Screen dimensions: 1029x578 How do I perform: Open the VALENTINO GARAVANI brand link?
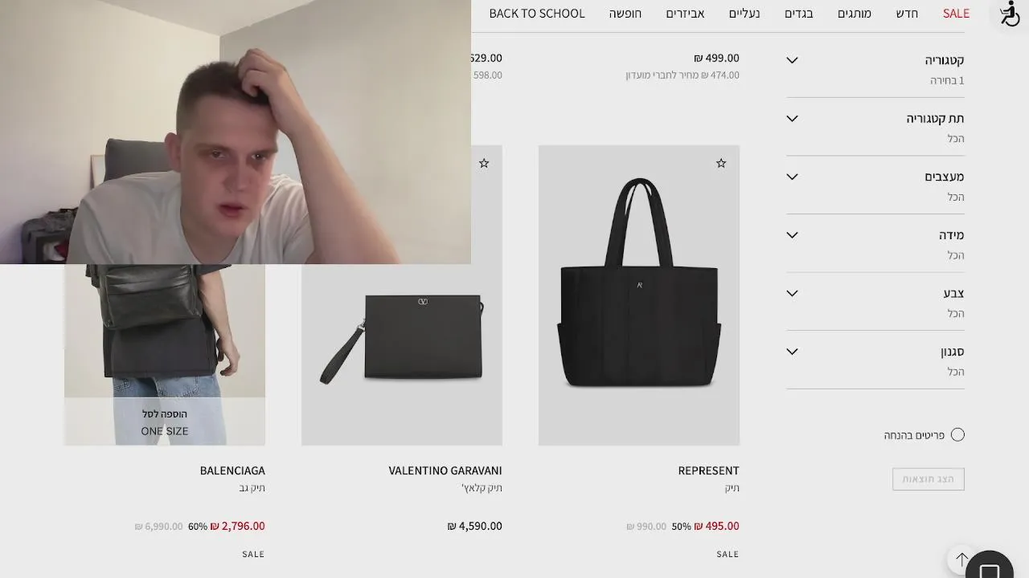tap(445, 470)
